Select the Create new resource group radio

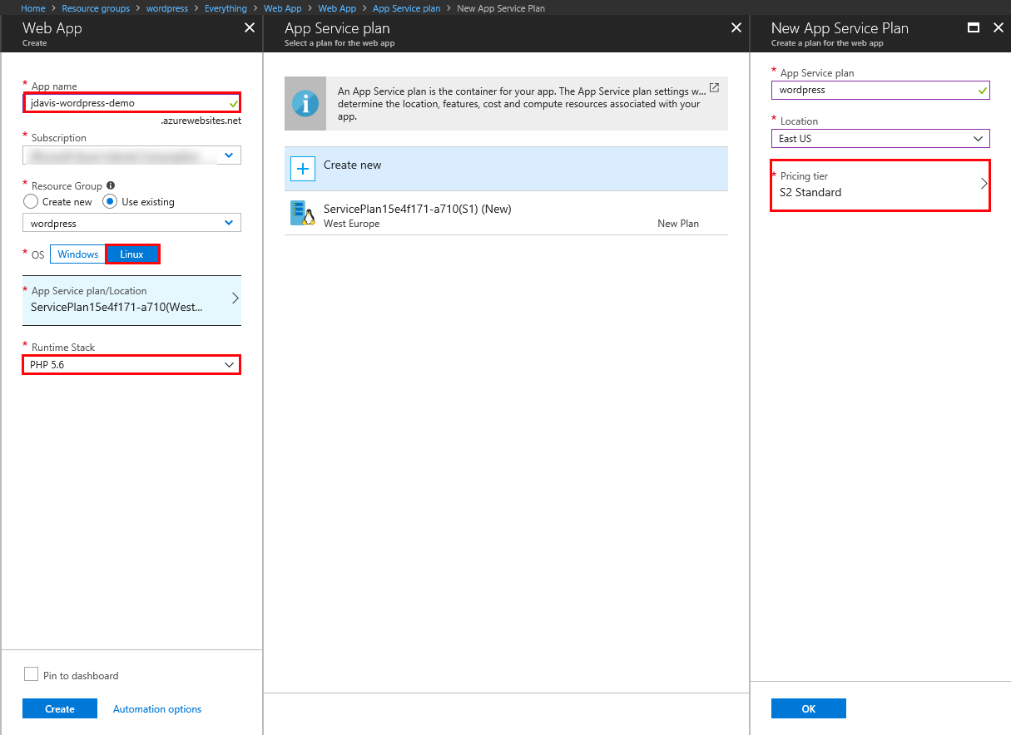pyautogui.click(x=31, y=202)
